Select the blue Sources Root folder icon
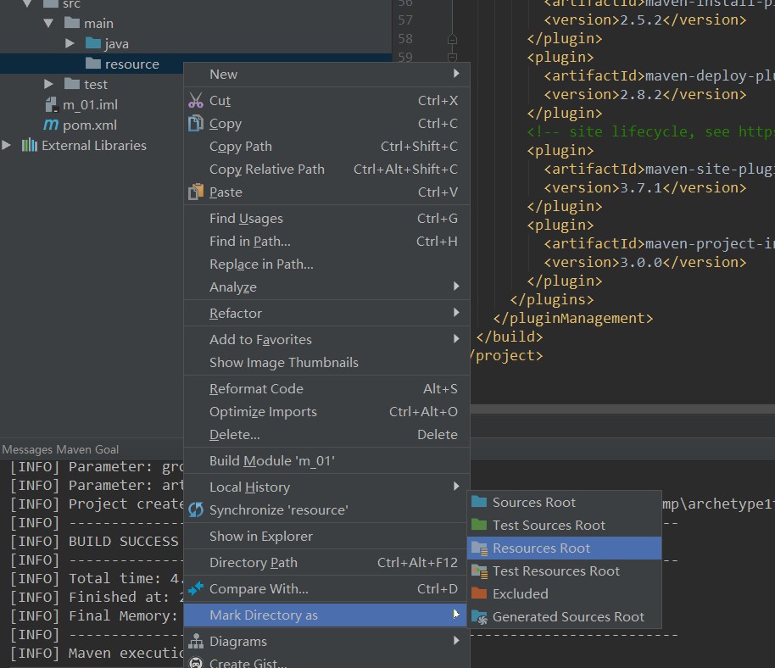Viewport: 775px width, 668px height. click(x=479, y=503)
